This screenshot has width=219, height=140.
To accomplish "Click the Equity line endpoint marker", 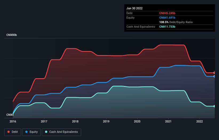I will click(214, 76).
